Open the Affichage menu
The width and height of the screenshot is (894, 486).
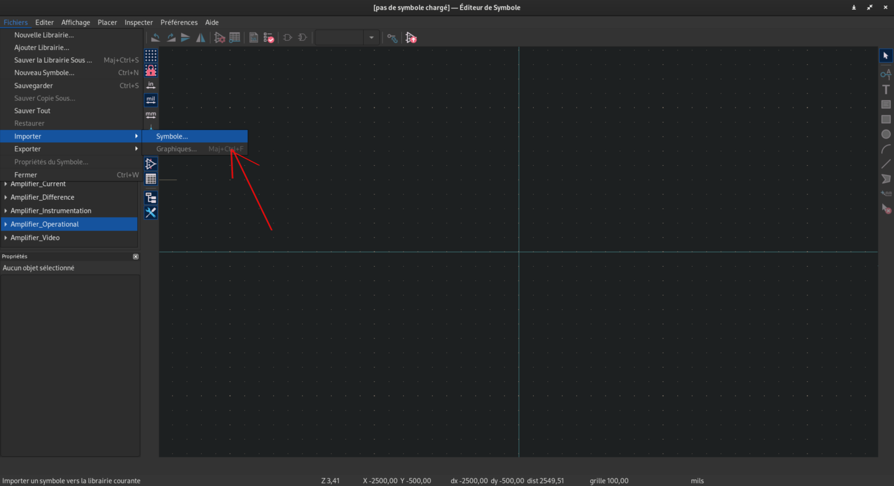(x=76, y=22)
